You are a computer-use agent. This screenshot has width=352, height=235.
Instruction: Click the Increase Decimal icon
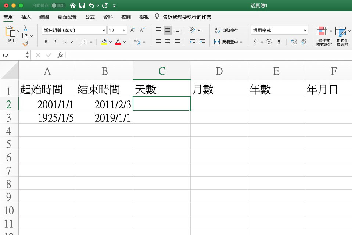[x=294, y=41]
